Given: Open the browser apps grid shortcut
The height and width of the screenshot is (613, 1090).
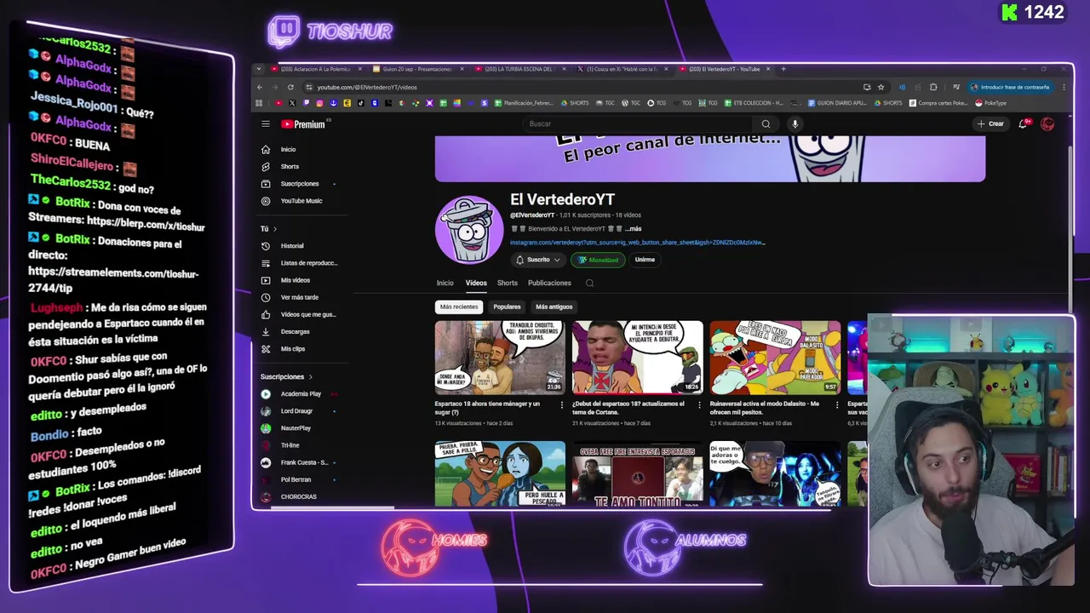Looking at the screenshot, I should tap(259, 103).
